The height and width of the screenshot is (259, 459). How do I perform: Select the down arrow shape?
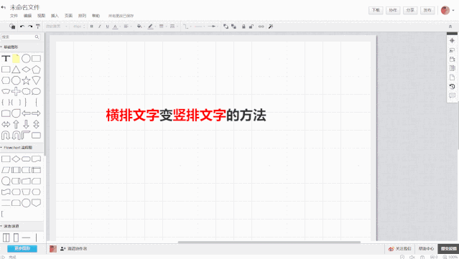click(x=26, y=124)
